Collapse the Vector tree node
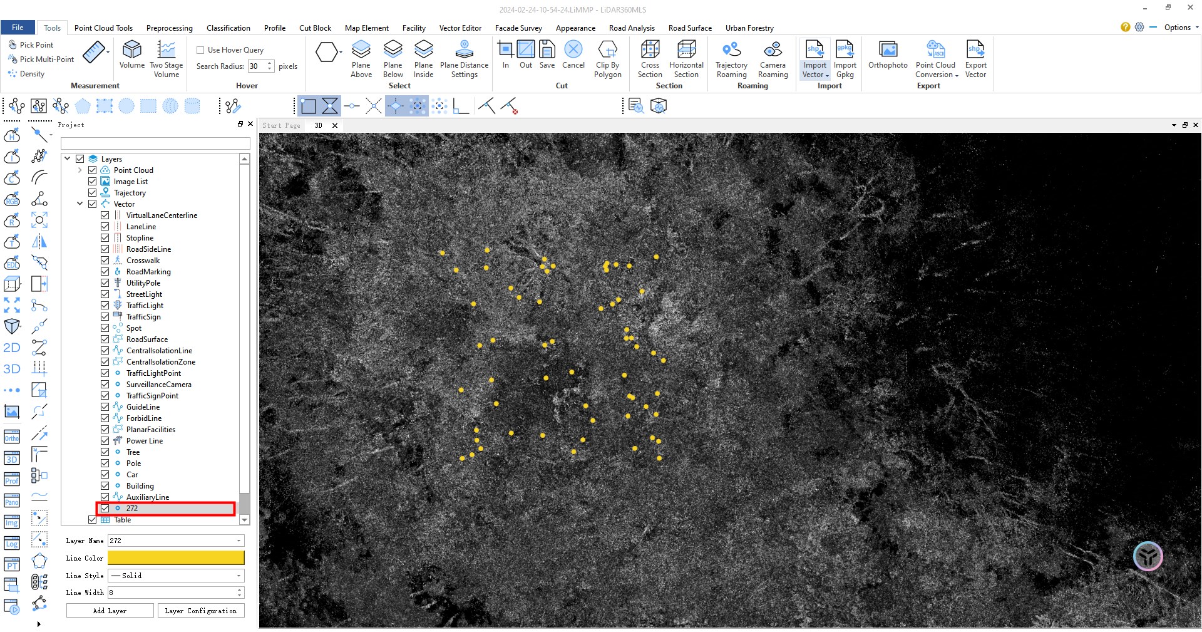Viewport: 1202px width, 632px height. [80, 204]
